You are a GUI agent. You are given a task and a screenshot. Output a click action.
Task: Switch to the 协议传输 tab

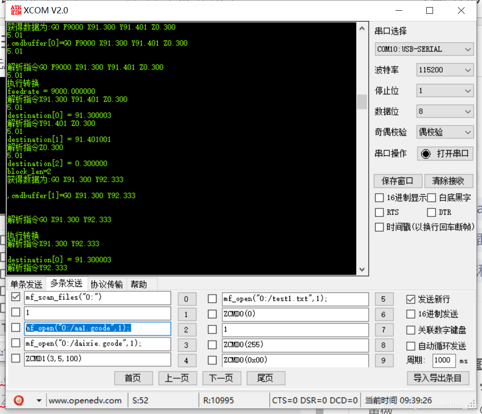pos(106,284)
